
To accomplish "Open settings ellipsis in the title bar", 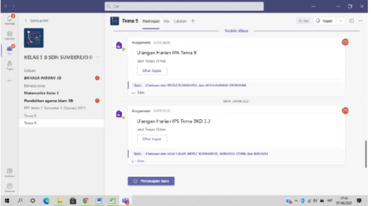I will [x=314, y=6].
